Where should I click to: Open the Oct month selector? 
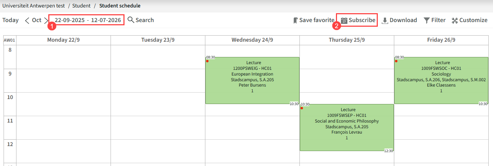(x=36, y=20)
